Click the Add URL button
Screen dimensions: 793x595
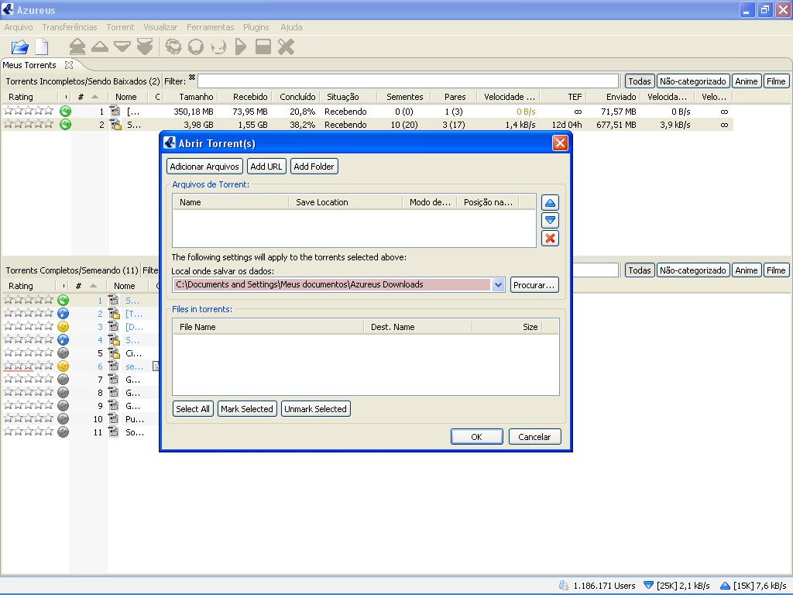[x=266, y=167]
